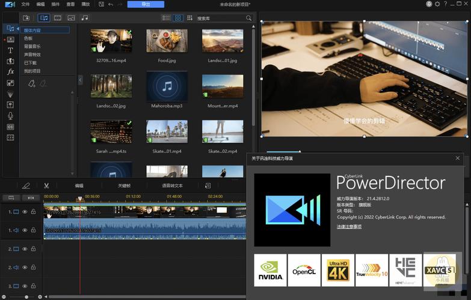Image resolution: width=471 pixels, height=300 pixels.
Task: Open the PiP overlay room icon
Action: tap(10, 83)
